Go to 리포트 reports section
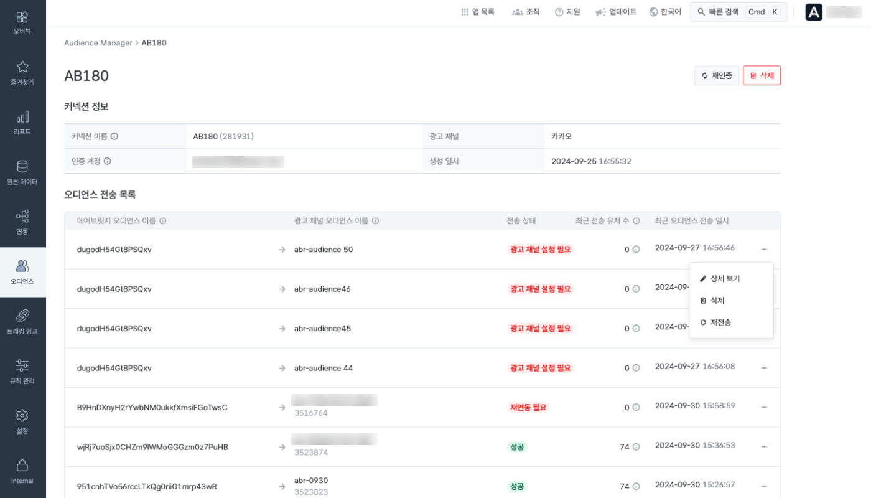Viewport: 871px width, 498px height. click(22, 123)
